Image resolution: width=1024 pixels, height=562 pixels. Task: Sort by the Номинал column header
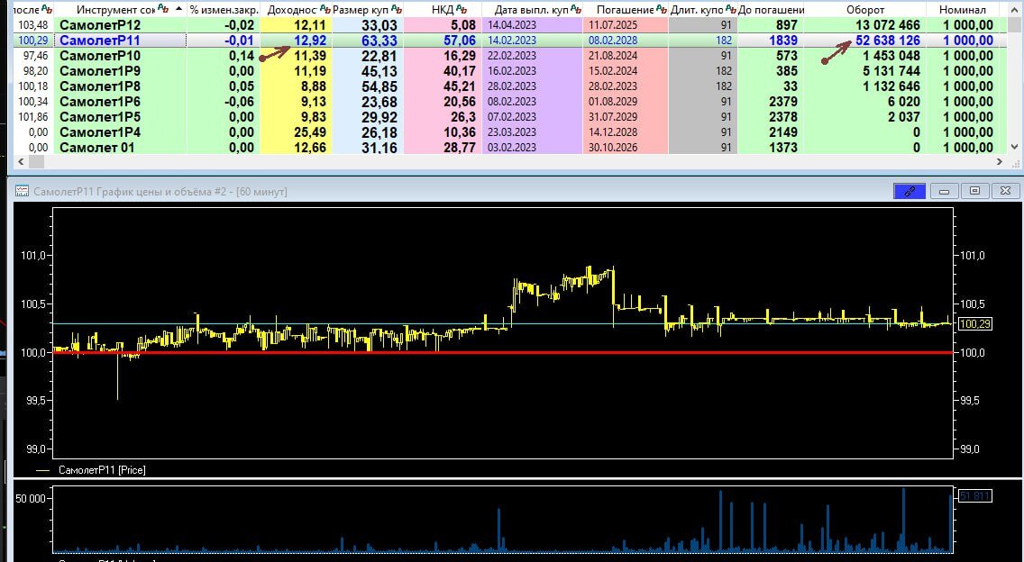[962, 10]
